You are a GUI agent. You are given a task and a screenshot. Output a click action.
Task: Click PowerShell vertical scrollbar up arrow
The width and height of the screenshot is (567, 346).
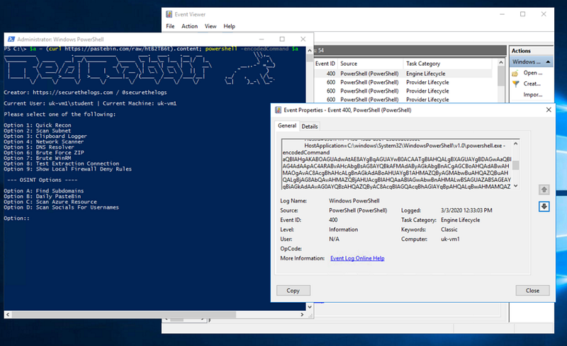click(310, 50)
